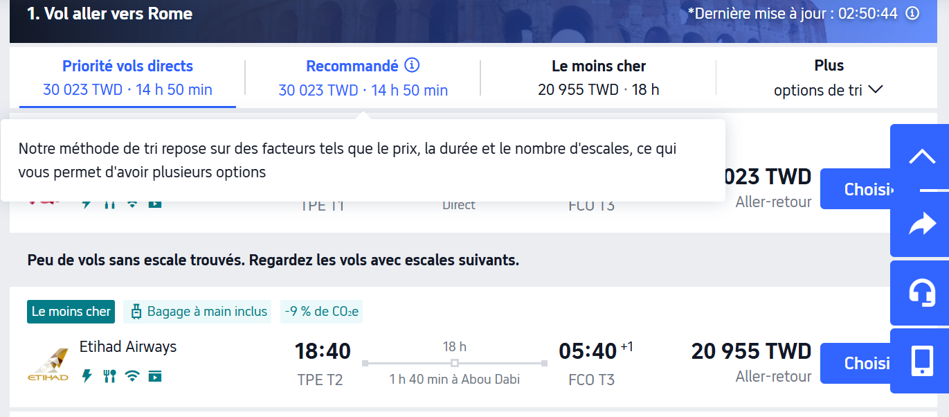Click the info icon beside last update time

click(x=912, y=13)
